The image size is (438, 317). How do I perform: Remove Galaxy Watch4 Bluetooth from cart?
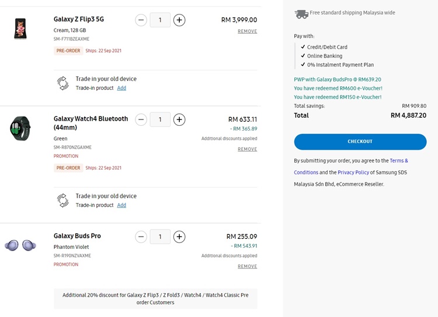(x=248, y=149)
